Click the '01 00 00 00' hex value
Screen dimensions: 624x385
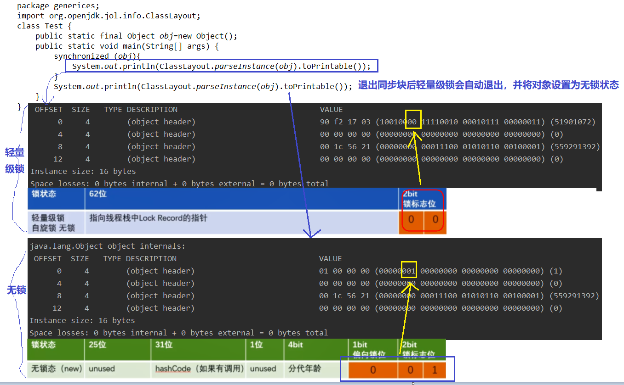(x=344, y=271)
